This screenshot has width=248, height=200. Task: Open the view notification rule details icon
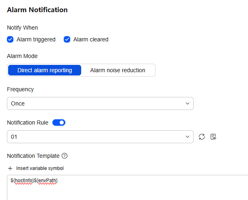coord(213,137)
